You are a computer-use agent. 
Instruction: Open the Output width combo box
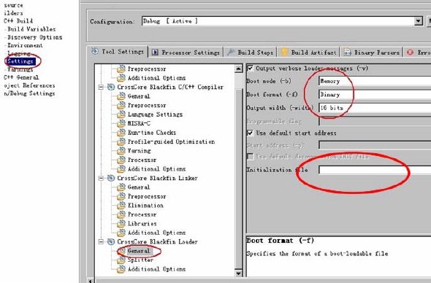(x=375, y=108)
